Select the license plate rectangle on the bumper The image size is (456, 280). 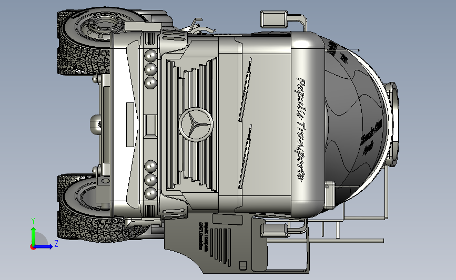(130, 125)
